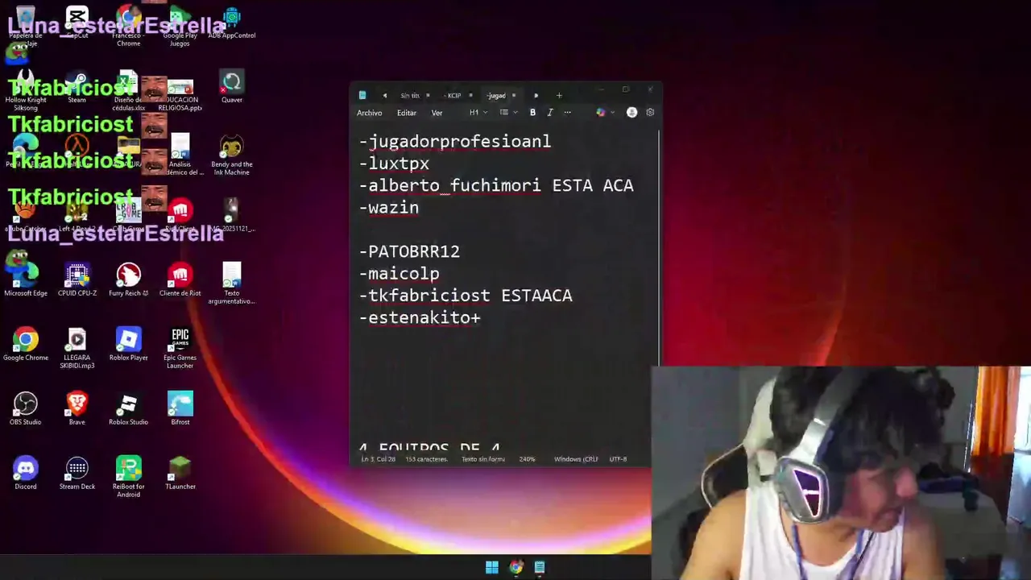1031x580 pixels.
Task: Select the Roblox Studio desktop icon
Action: point(129,409)
